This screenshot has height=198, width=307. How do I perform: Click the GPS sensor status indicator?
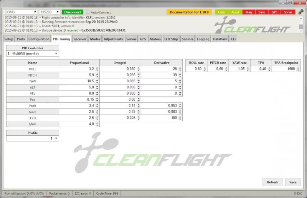tap(274, 12)
